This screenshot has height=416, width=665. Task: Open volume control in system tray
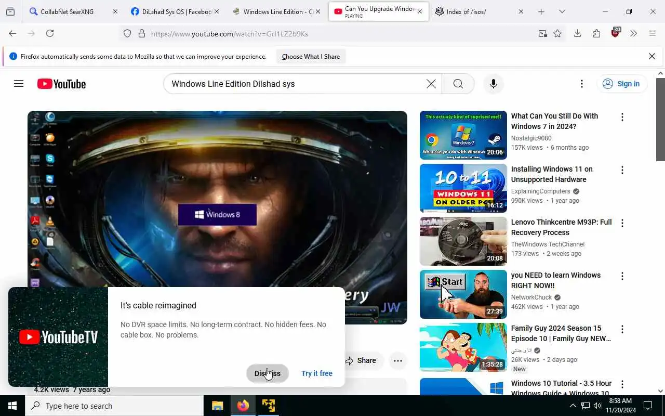click(597, 406)
